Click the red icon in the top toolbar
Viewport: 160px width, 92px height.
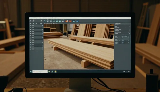tap(70, 21)
